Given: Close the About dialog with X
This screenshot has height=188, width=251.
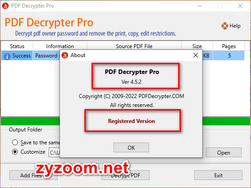Looking at the screenshot, I should pyautogui.click(x=196, y=55).
